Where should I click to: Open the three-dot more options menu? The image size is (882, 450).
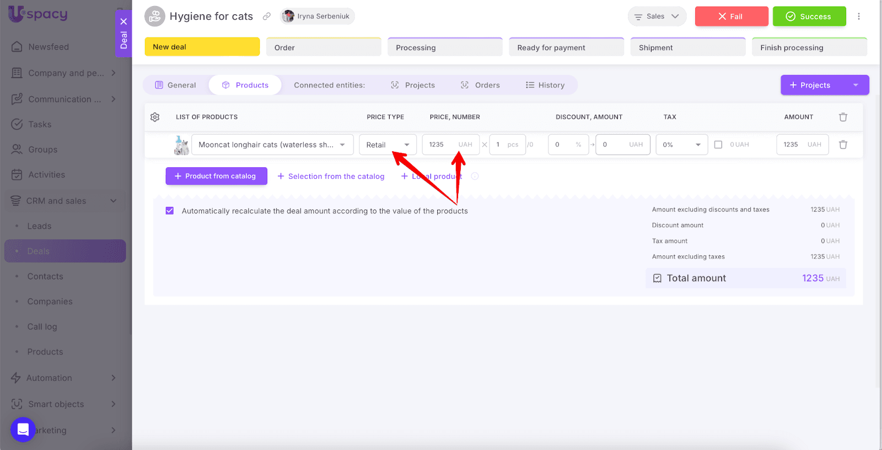click(x=858, y=17)
